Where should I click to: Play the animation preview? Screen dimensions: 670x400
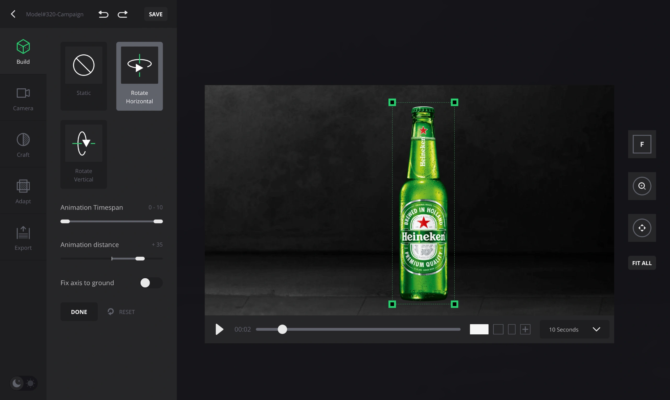pyautogui.click(x=219, y=329)
